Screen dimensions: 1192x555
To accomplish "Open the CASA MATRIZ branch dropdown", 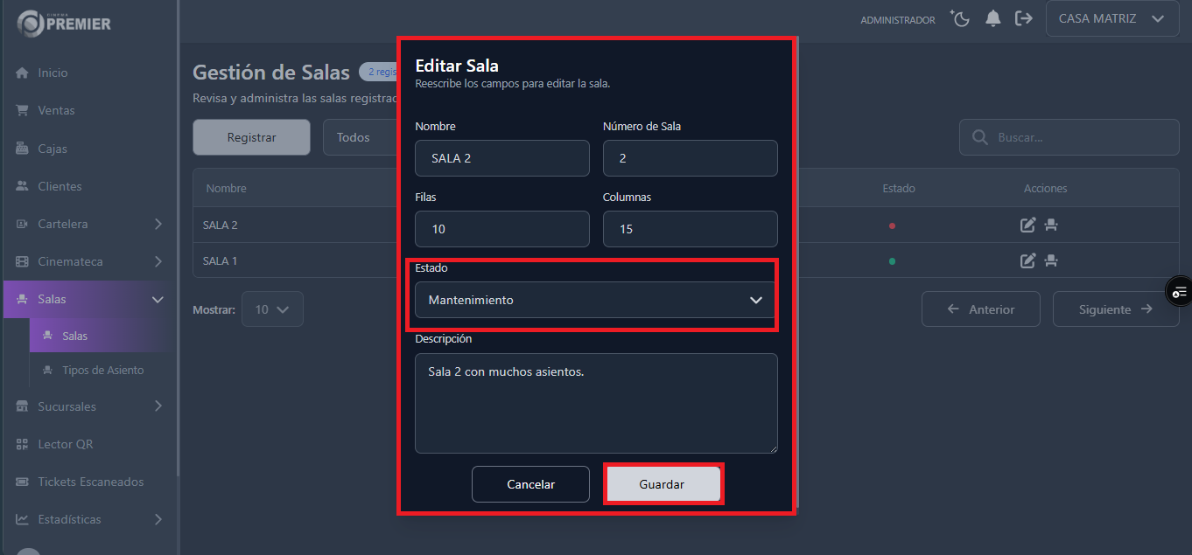I will pos(1111,18).
